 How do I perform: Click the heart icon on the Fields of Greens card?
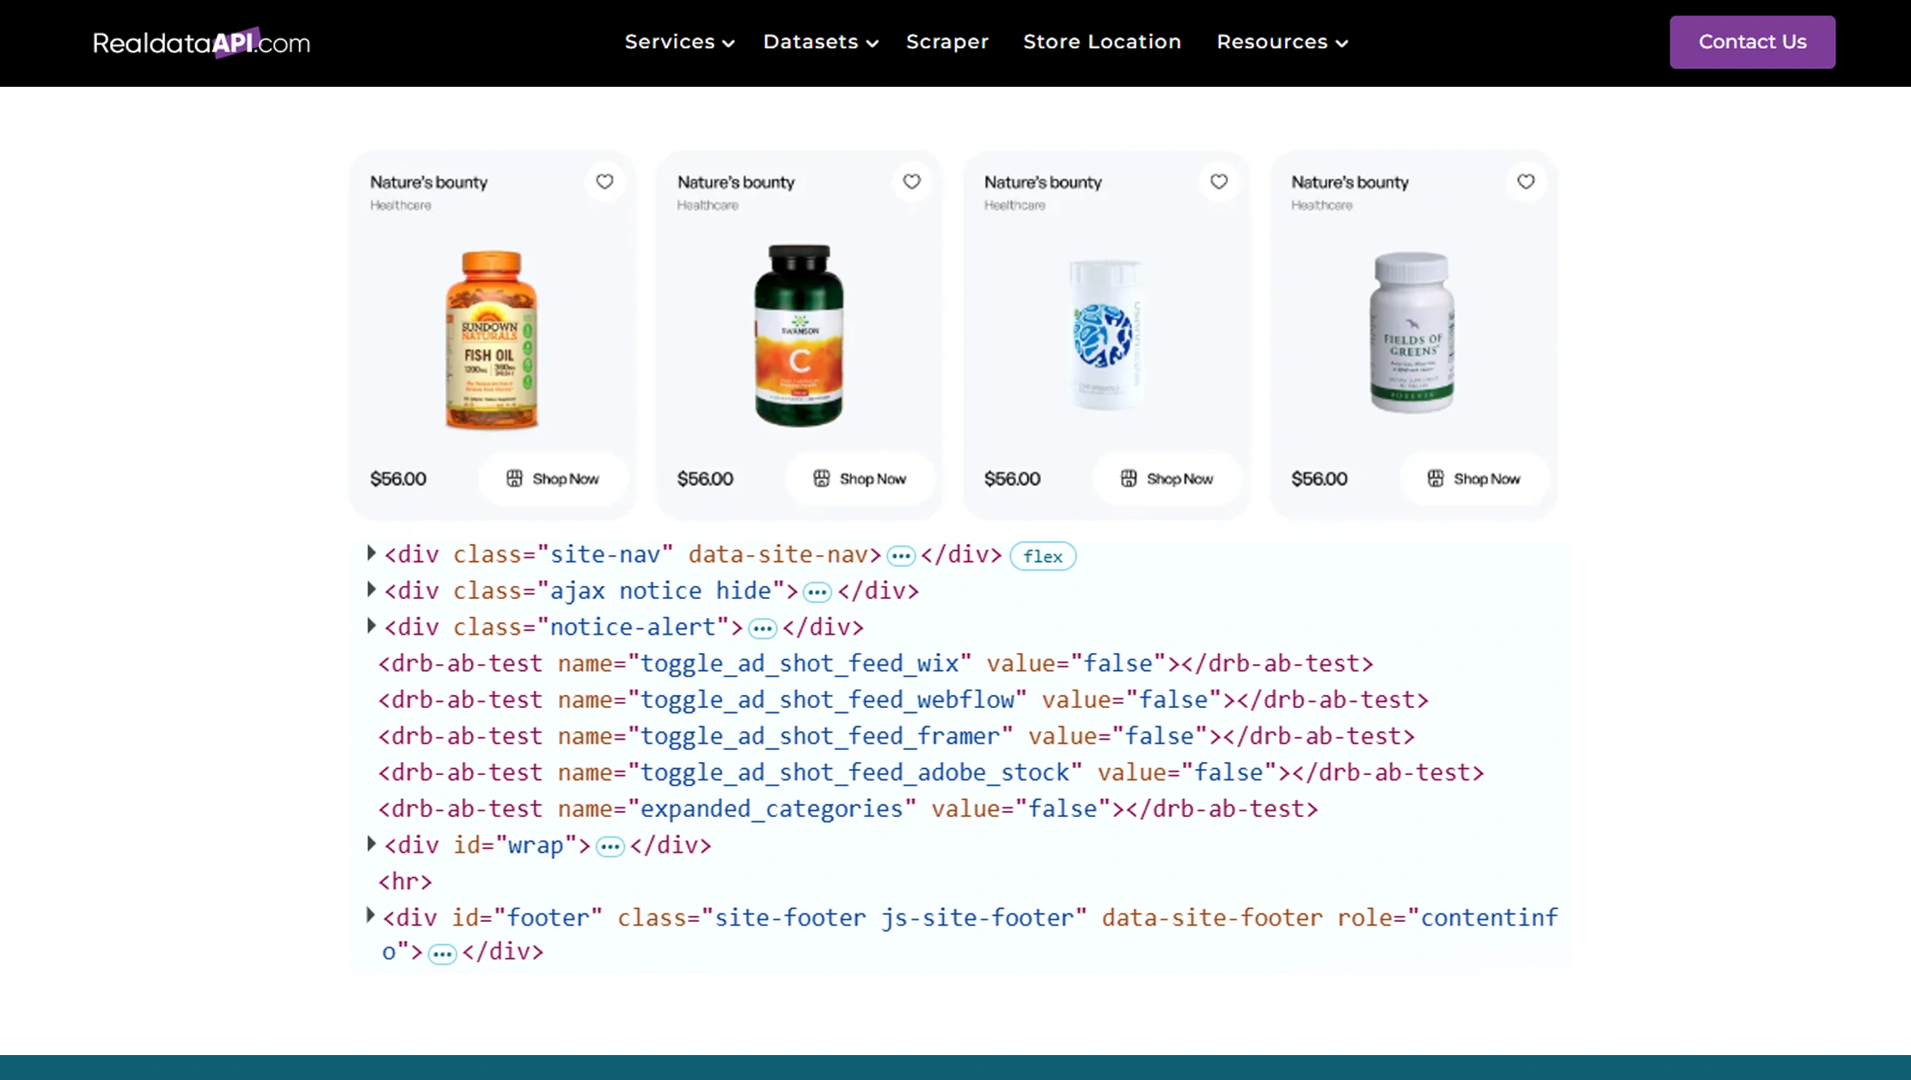point(1525,181)
